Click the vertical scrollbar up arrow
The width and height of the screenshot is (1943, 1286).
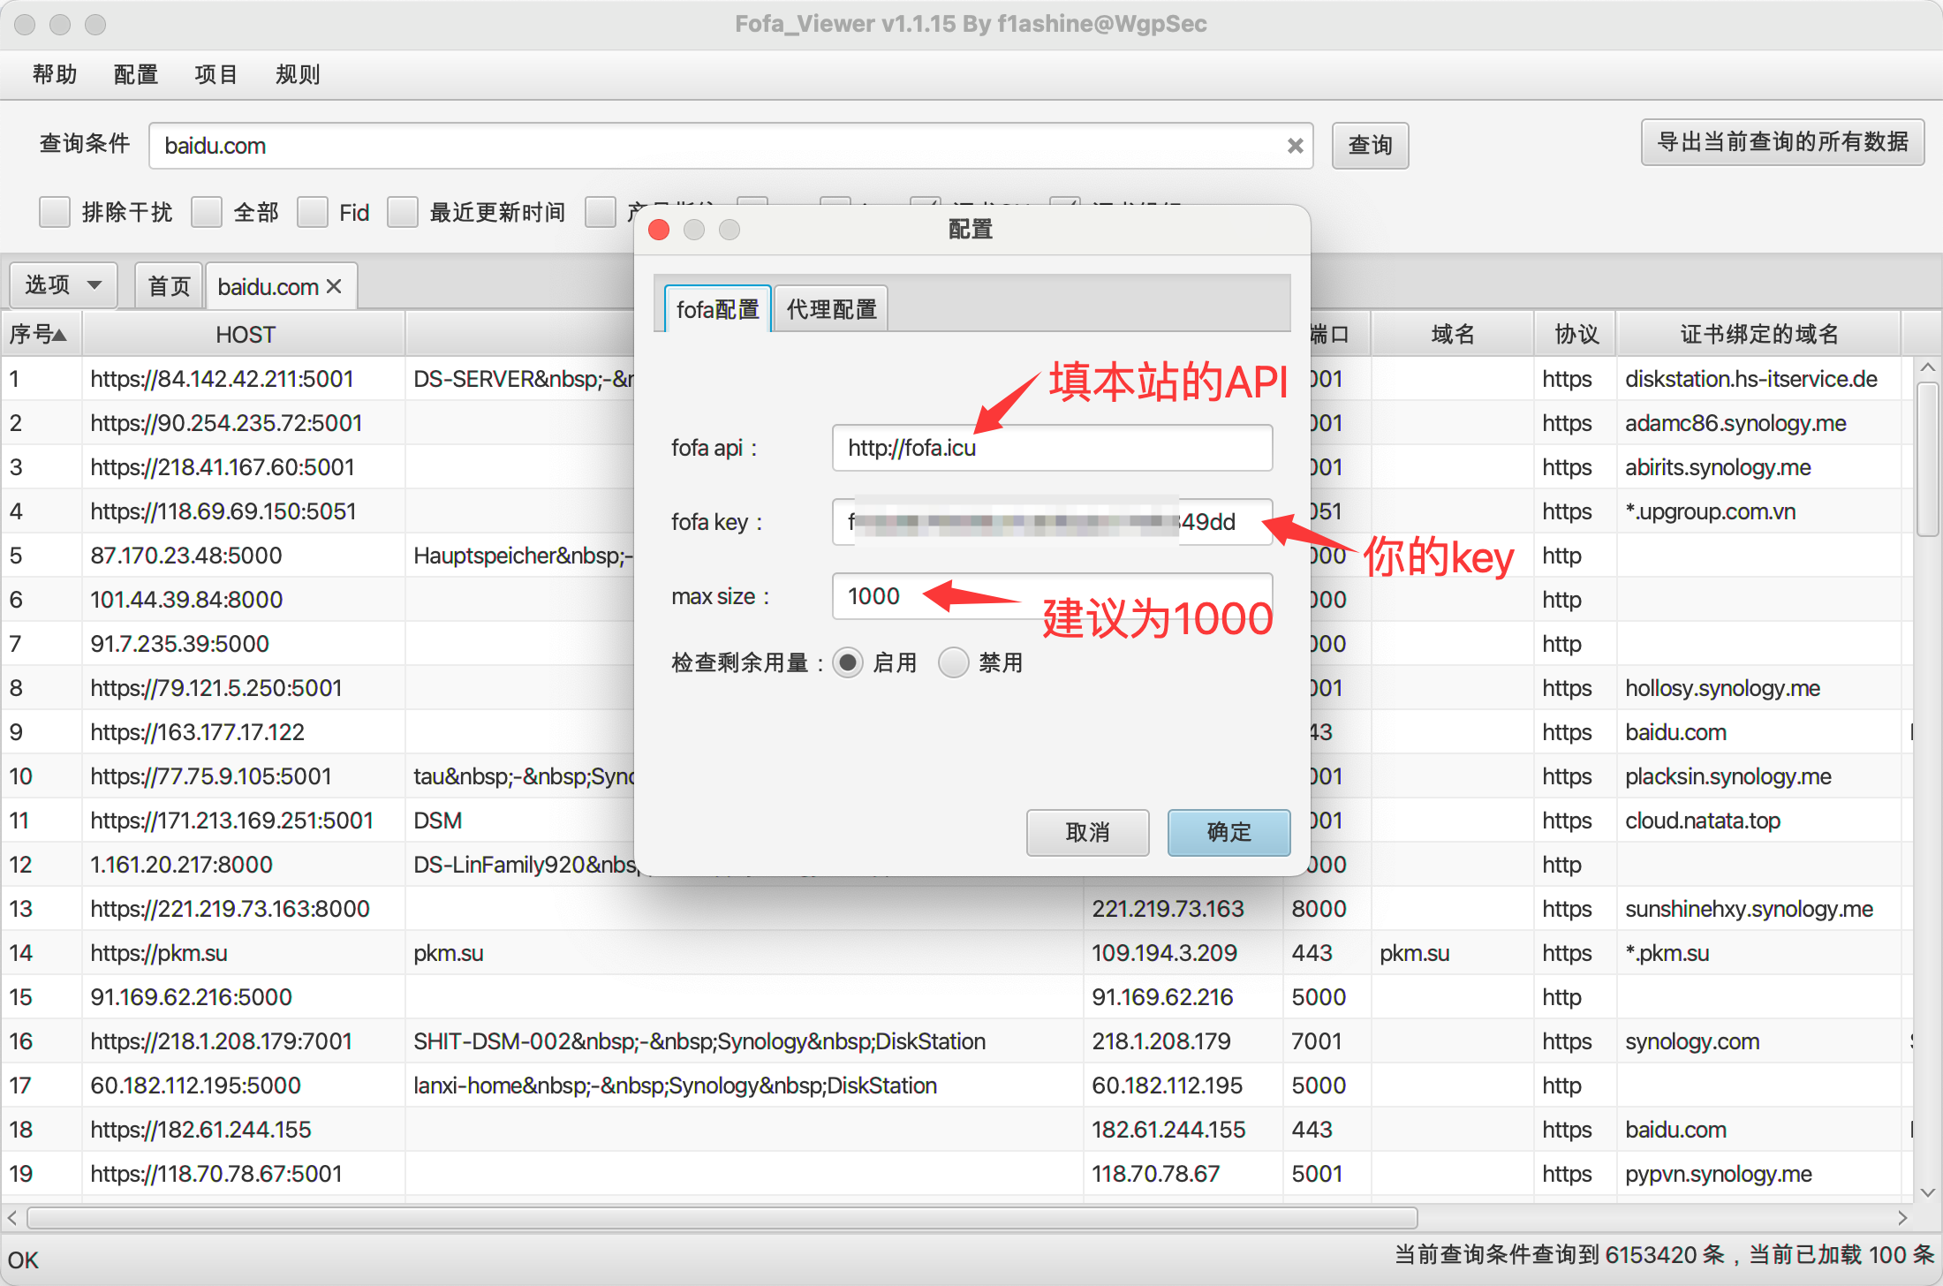coord(1928,367)
